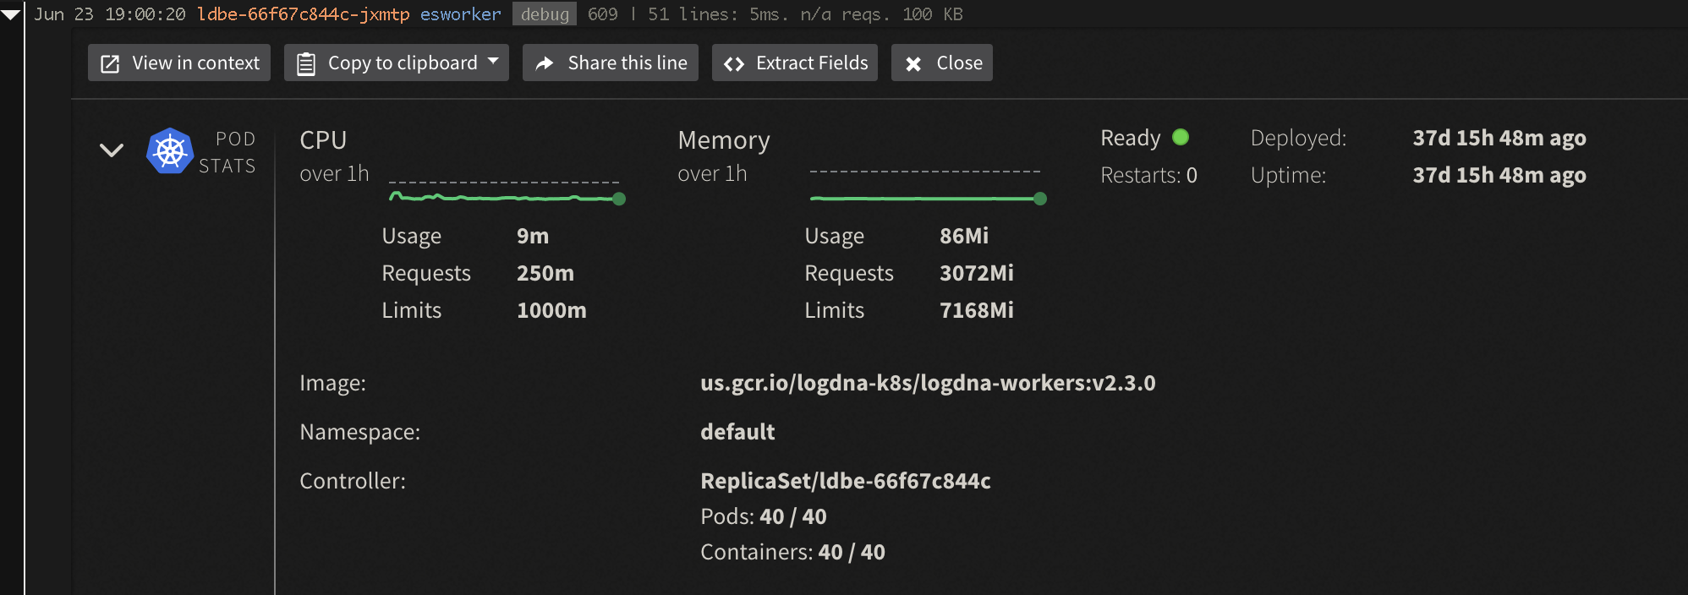
Task: Click the Kubernetes pod stats logo
Action: (x=170, y=151)
